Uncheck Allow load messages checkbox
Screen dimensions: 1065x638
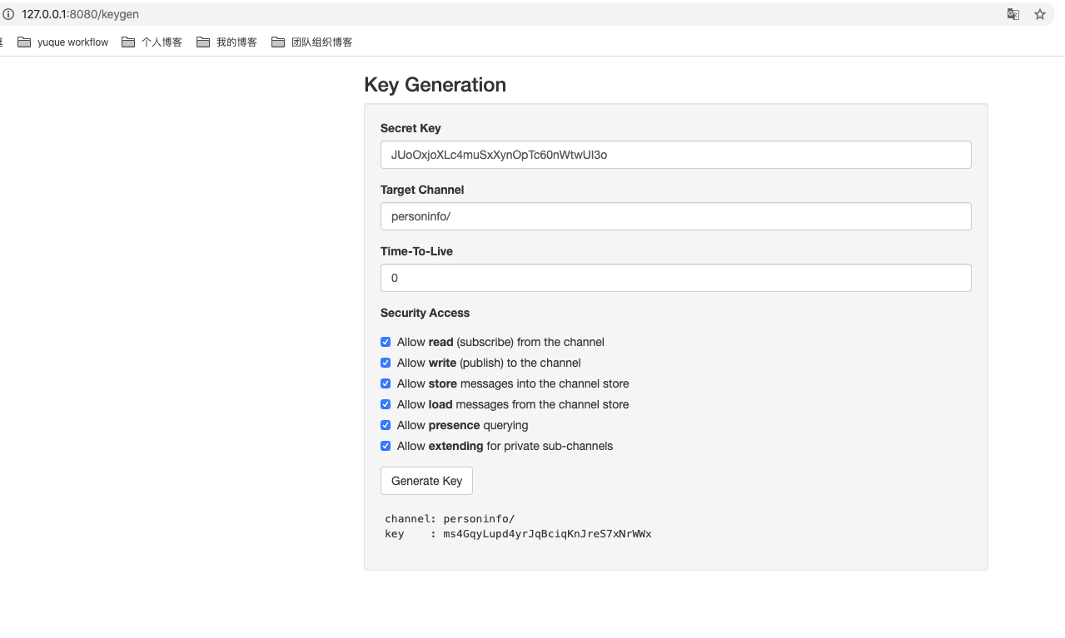pyautogui.click(x=386, y=404)
